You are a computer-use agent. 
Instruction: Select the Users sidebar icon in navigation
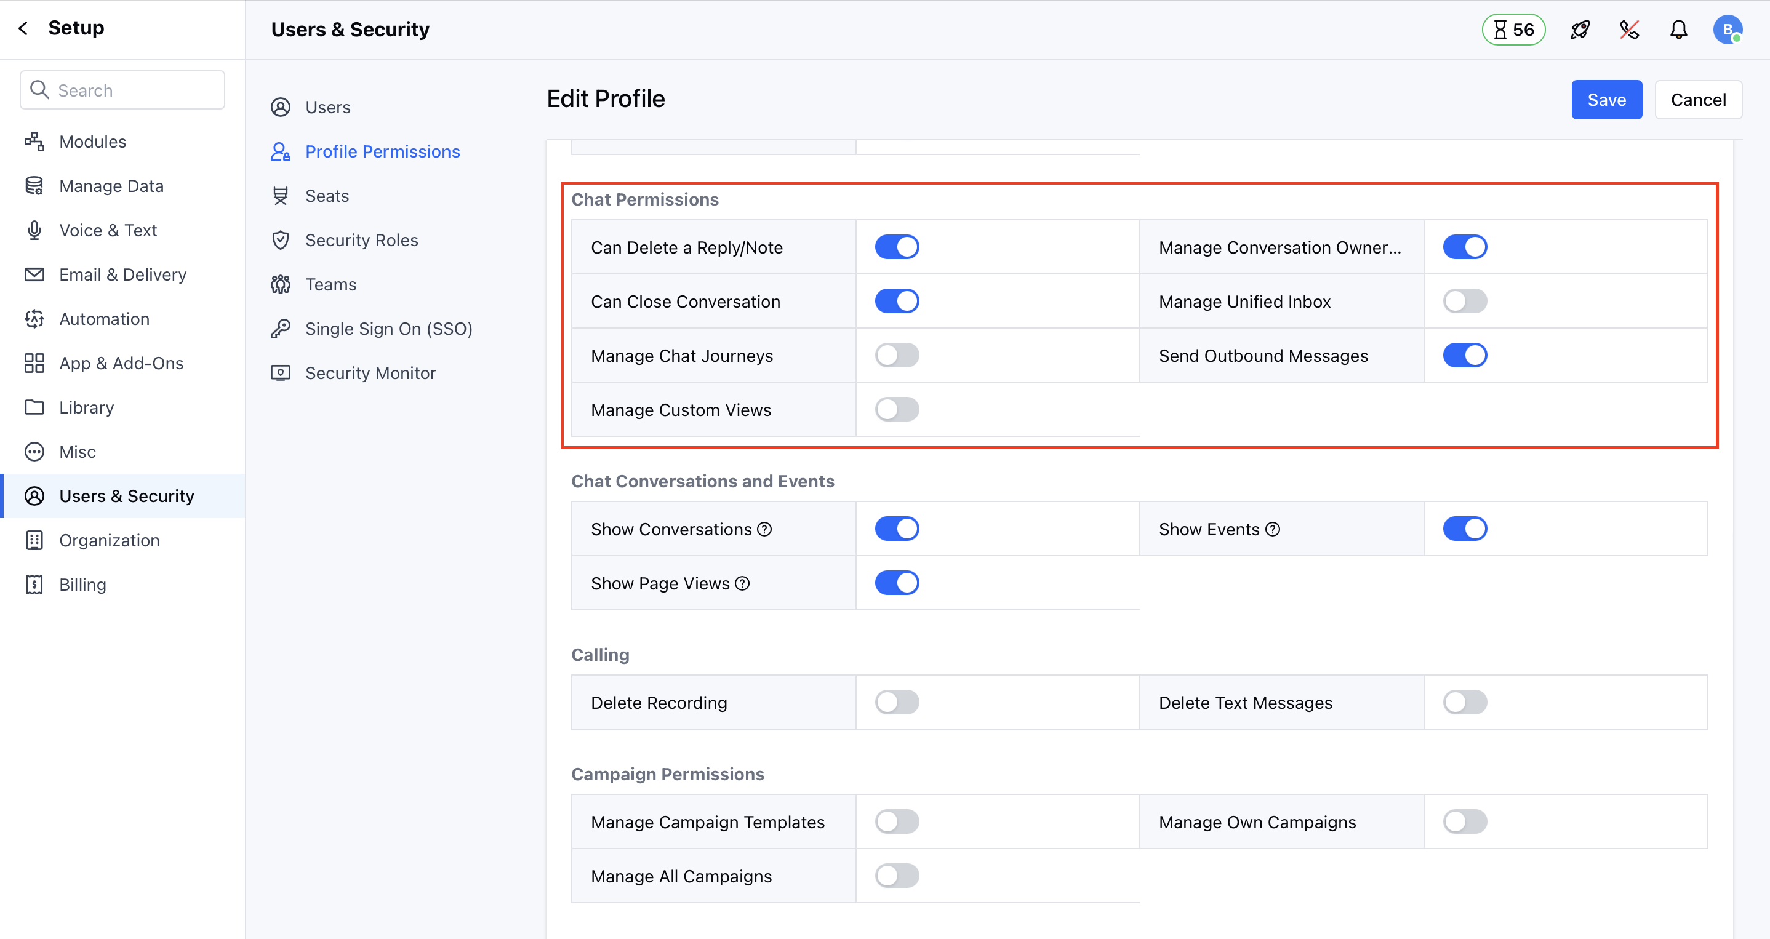pyautogui.click(x=281, y=106)
